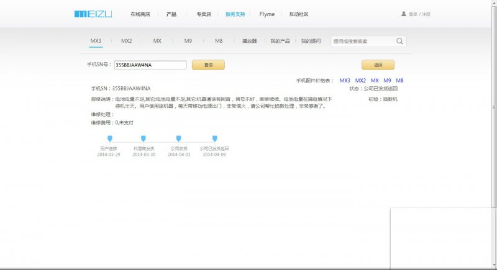This screenshot has height=270, width=497.
Task: Select the 播放器 tab
Action: tap(250, 41)
